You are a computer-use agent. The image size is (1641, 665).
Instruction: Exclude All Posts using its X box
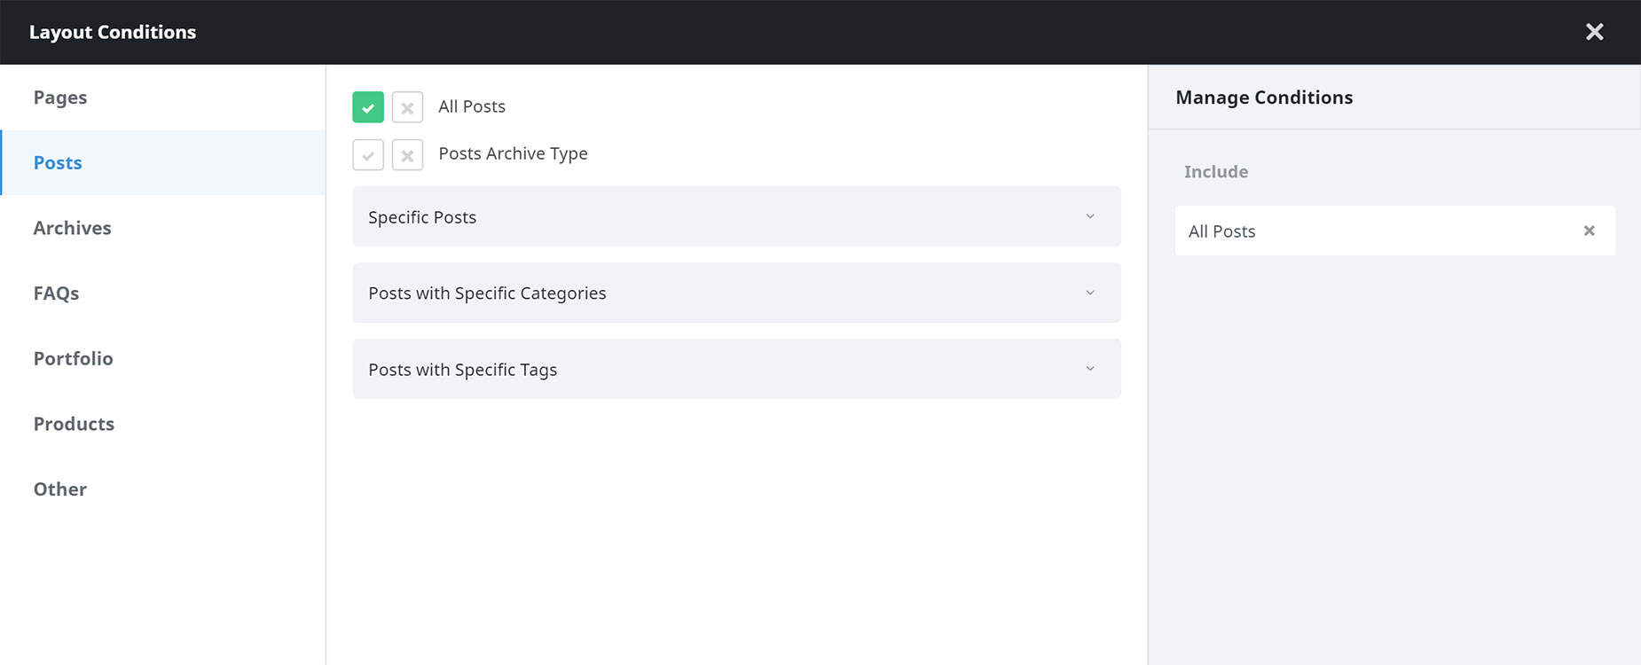coord(407,107)
